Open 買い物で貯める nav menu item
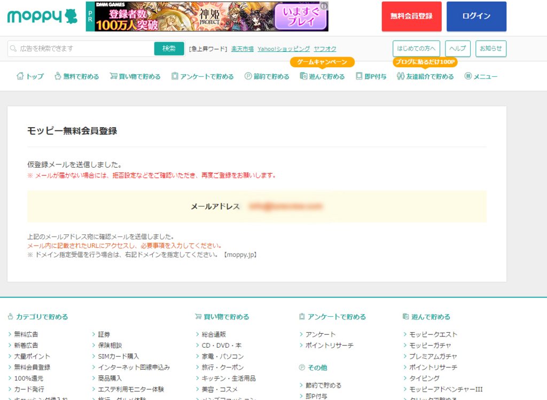The height and width of the screenshot is (400, 547). point(135,76)
